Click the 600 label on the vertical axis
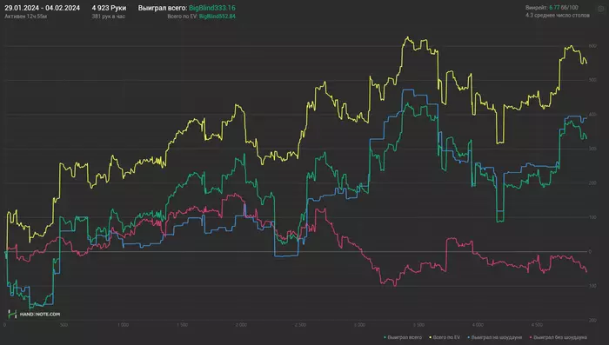Viewport: 609px width, 345px height. pos(592,46)
